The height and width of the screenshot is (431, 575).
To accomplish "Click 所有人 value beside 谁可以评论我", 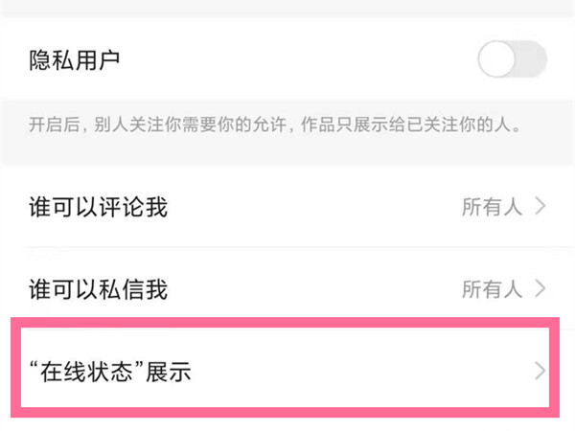I will tap(493, 206).
